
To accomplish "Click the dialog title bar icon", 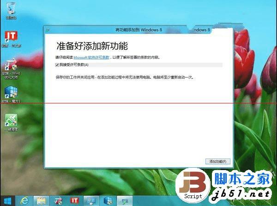I will pyautogui.click(x=48, y=30).
